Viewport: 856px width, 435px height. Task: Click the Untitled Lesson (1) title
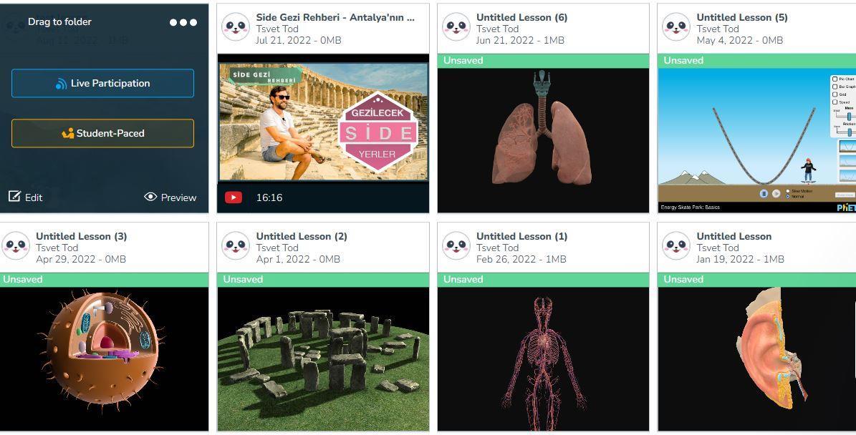(522, 236)
